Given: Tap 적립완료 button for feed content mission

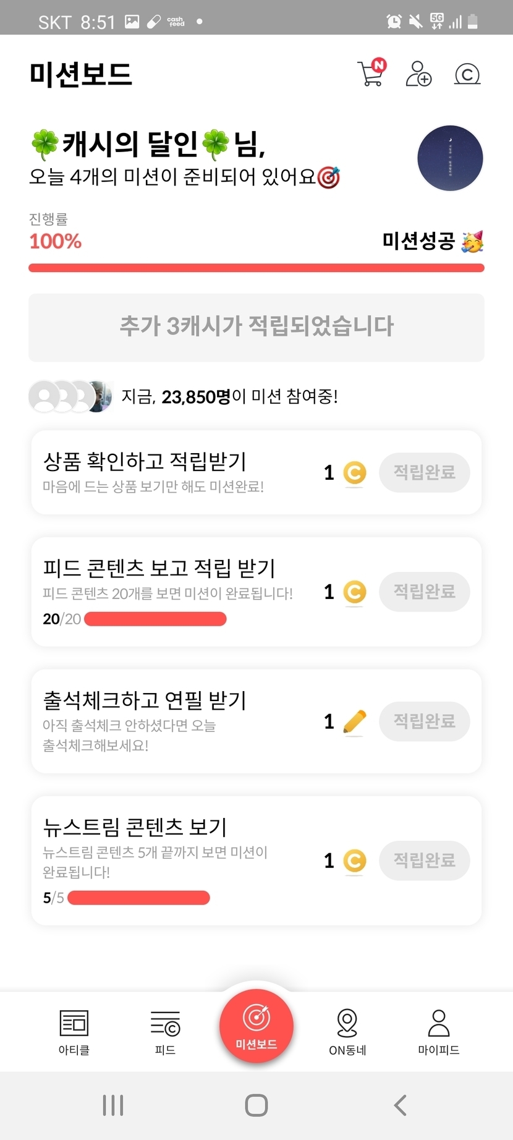Looking at the screenshot, I should pyautogui.click(x=424, y=592).
